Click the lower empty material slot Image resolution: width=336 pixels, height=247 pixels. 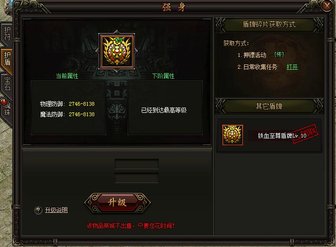136,178
